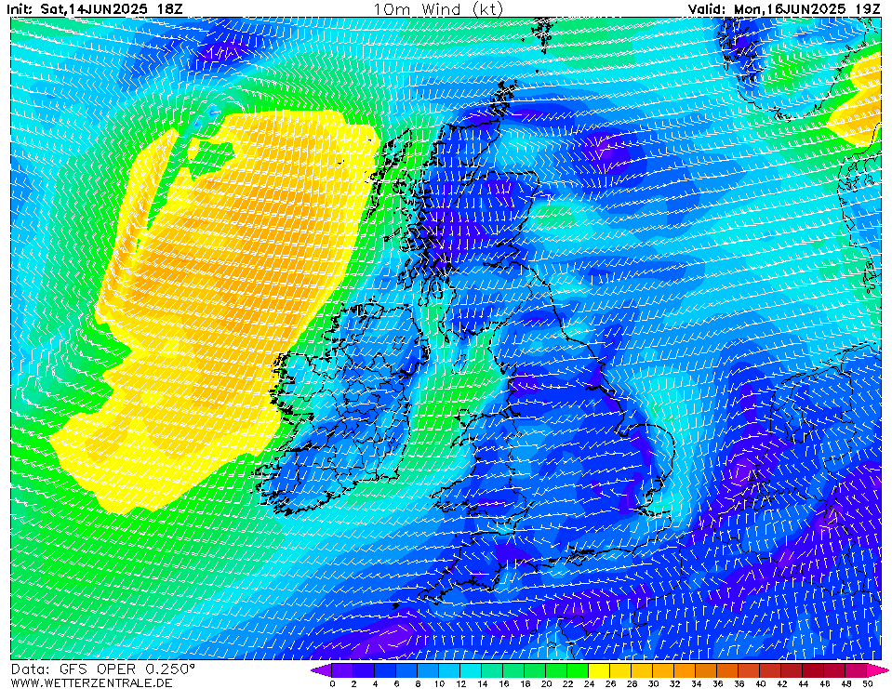This screenshot has width=892, height=689.
Task: Click the '10' label on the wind scale
Action: point(439,683)
